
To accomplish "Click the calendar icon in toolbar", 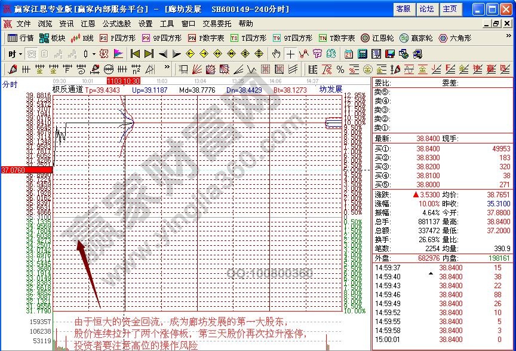I will click(x=348, y=54).
